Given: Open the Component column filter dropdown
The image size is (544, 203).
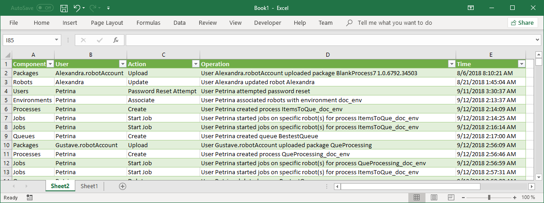Looking at the screenshot, I should pyautogui.click(x=50, y=64).
